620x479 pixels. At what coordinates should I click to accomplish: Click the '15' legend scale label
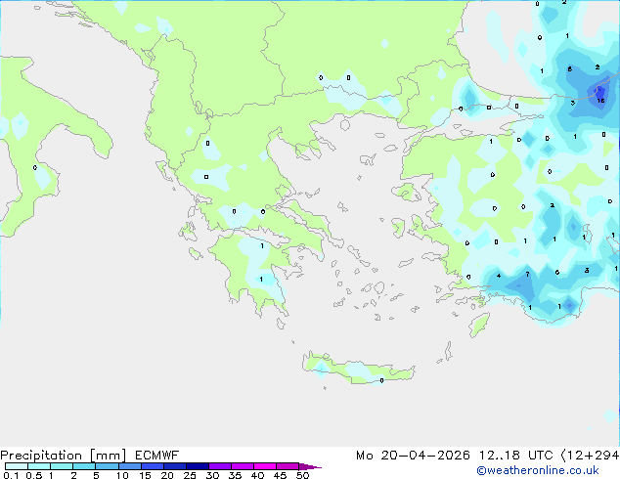tap(145, 475)
